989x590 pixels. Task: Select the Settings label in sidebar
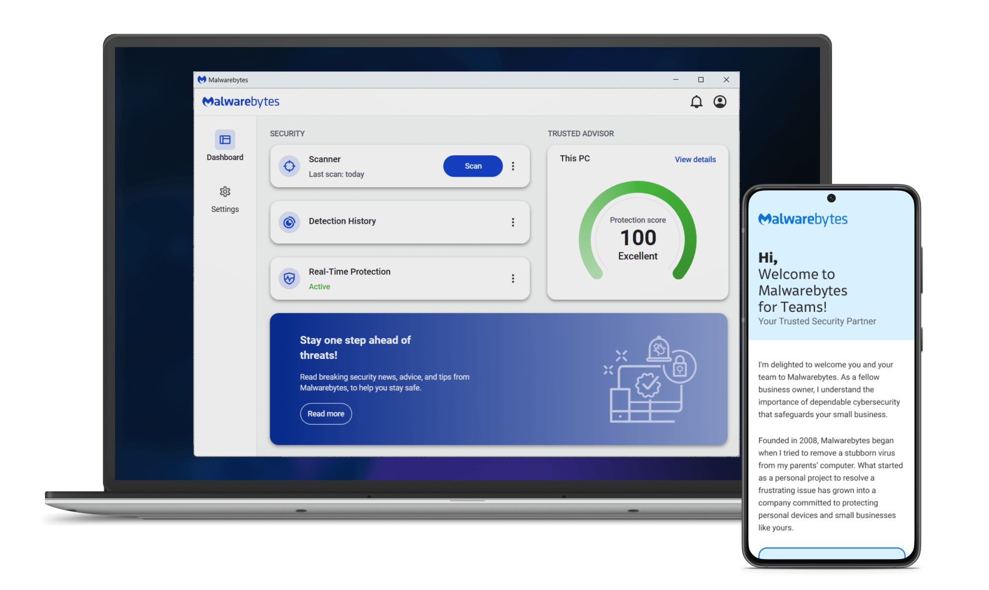225,209
